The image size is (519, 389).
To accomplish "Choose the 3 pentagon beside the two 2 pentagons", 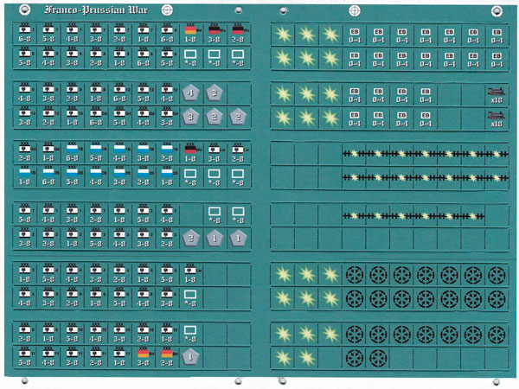I will (190, 117).
